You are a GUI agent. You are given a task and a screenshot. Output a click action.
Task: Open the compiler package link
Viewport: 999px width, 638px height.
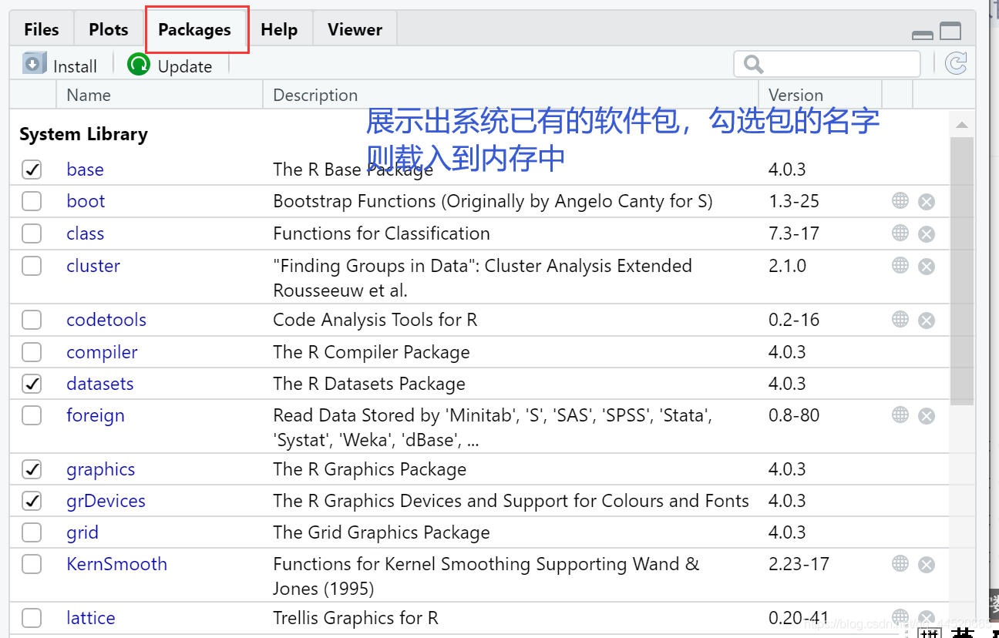pyautogui.click(x=102, y=352)
